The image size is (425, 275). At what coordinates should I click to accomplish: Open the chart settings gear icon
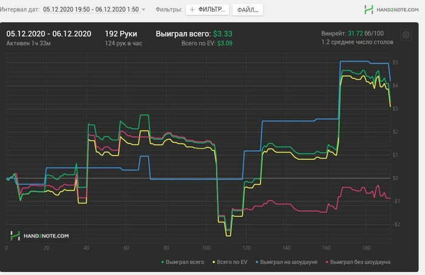click(406, 35)
